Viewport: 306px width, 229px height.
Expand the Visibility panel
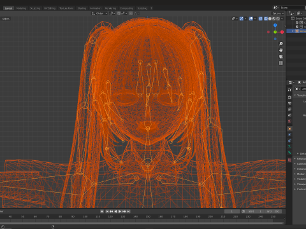point(300,179)
